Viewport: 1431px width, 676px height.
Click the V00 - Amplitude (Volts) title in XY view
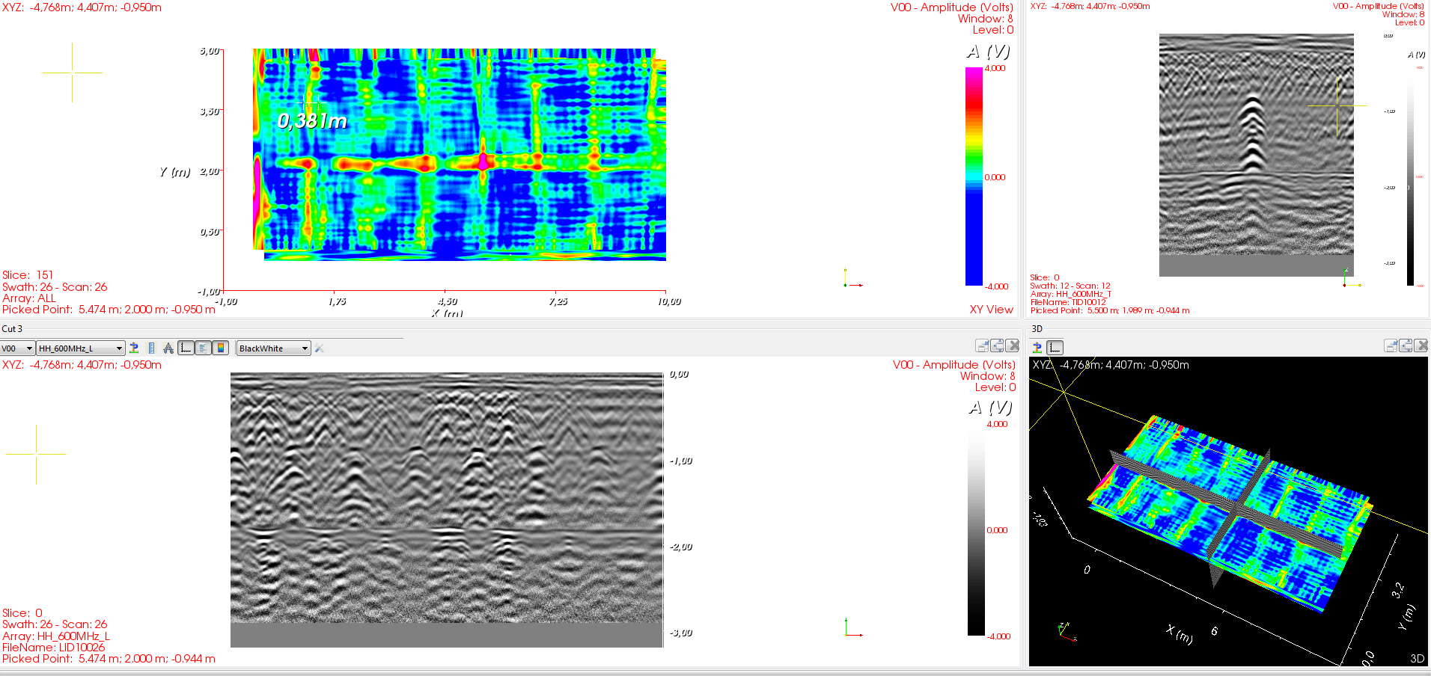click(952, 7)
